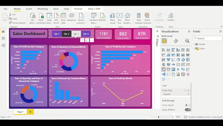Pick the treemap visual
223x126 pixels.
(x=188, y=60)
